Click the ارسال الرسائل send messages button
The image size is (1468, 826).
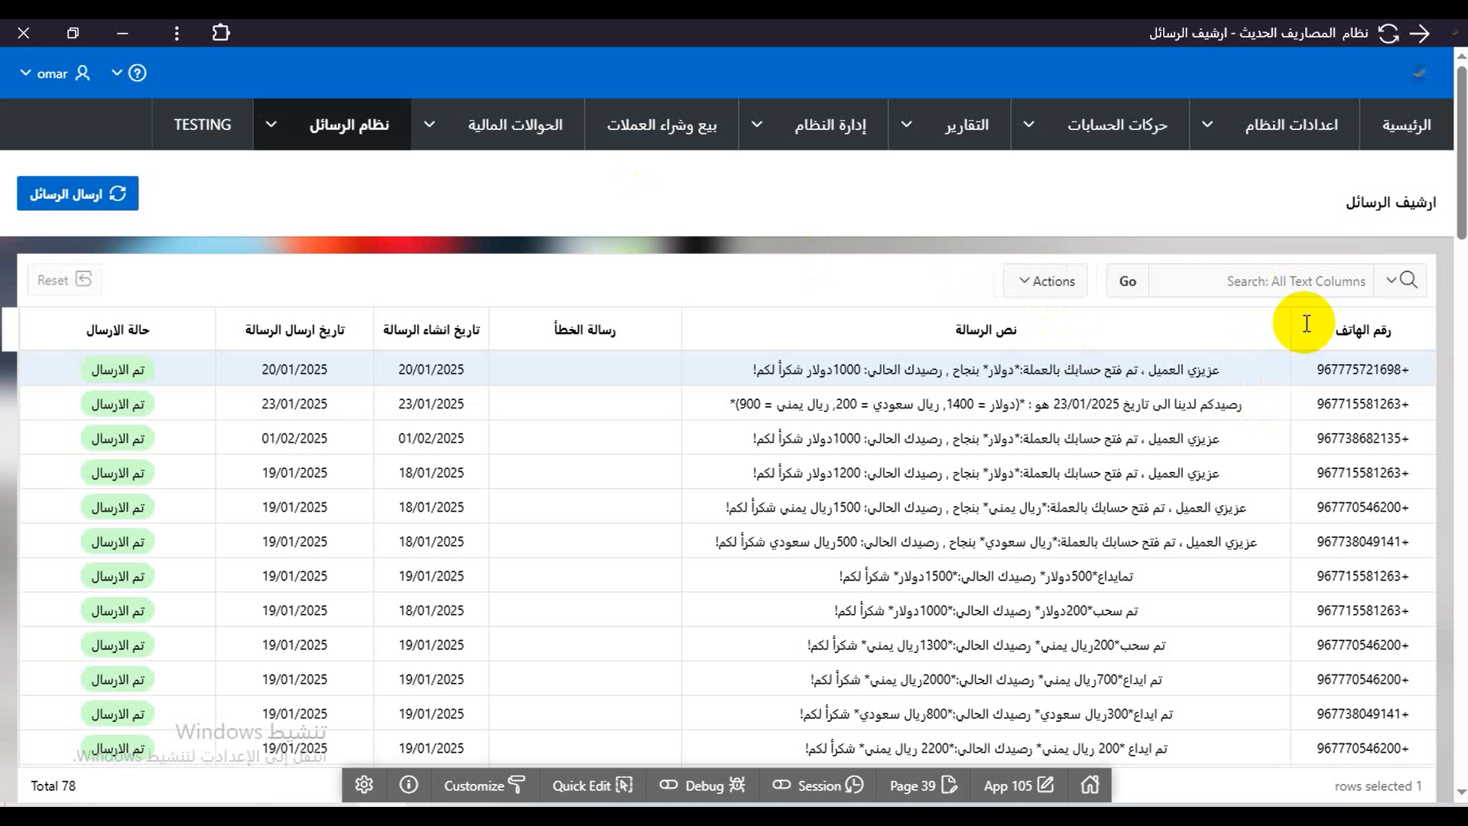(78, 193)
